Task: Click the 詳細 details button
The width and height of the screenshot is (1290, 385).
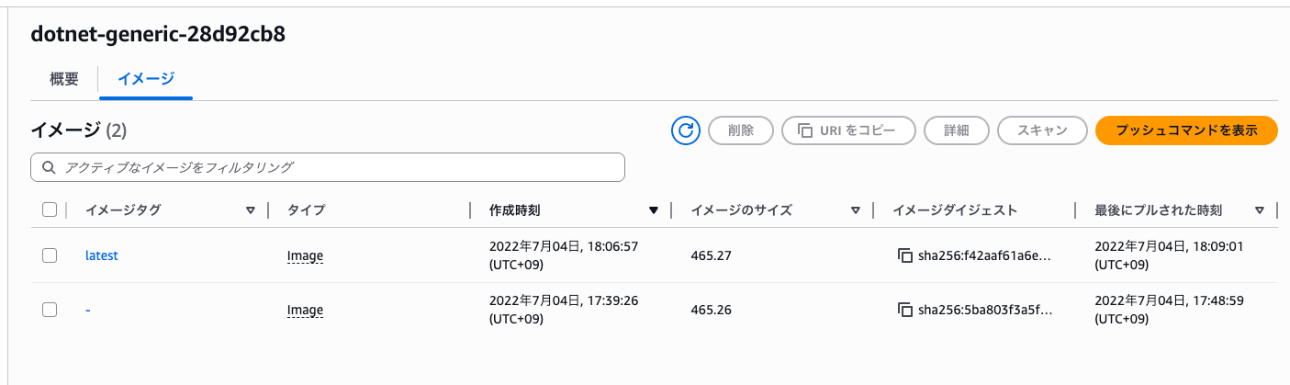Action: (x=957, y=130)
